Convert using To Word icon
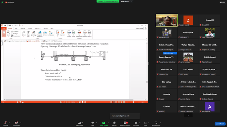This screenshot has width=227, height=127. pos(69,34)
